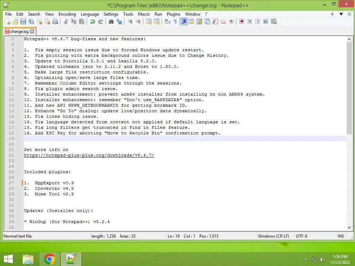Viewport: 355px width, 266px height.
Task: Click the volume speaker tray icon
Action: (322, 259)
